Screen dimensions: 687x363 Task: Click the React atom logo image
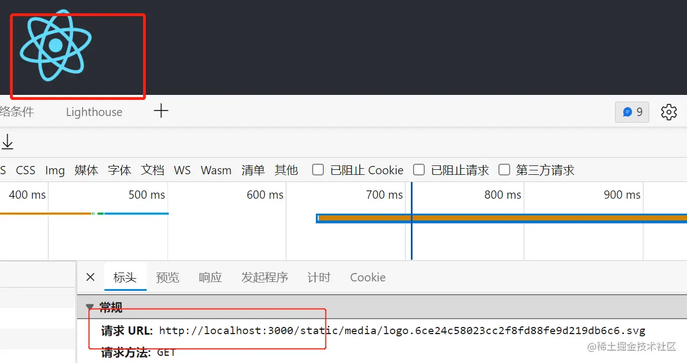coord(55,46)
